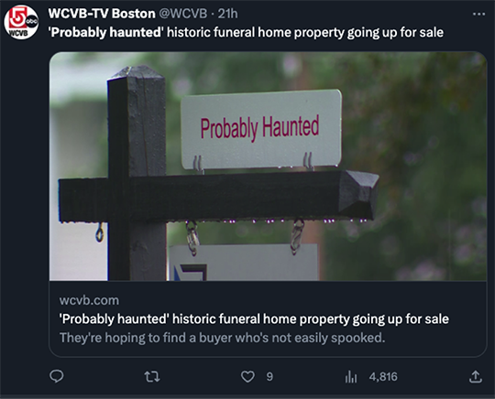Viewport: 495px width, 399px height.
Task: Click the 4,816 views count
Action: (383, 377)
